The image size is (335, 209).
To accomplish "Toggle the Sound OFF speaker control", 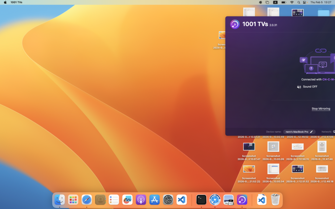I will [299, 87].
